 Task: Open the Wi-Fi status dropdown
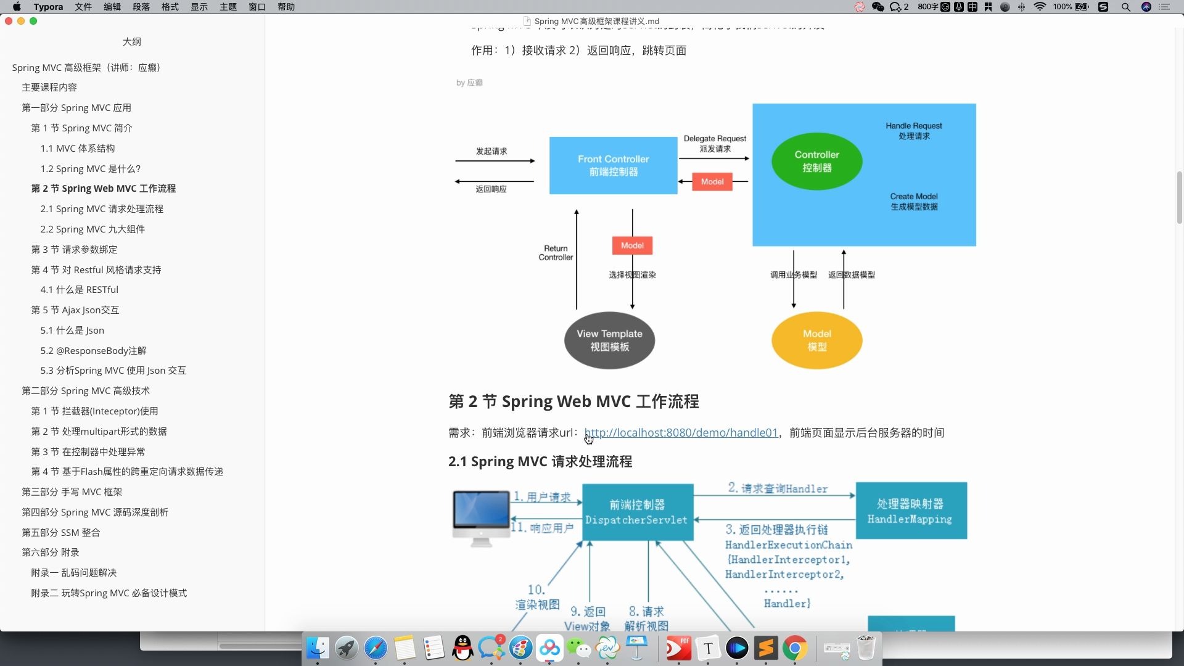(x=1040, y=7)
